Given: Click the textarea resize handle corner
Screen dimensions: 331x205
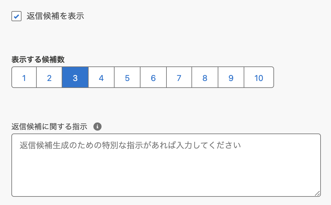Looking at the screenshot, I should [x=317, y=193].
